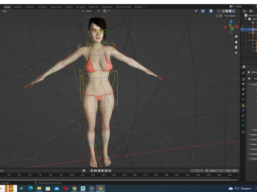The image size is (257, 192).
Task: Open Opera browser from taskbar
Action: [x=65, y=188]
